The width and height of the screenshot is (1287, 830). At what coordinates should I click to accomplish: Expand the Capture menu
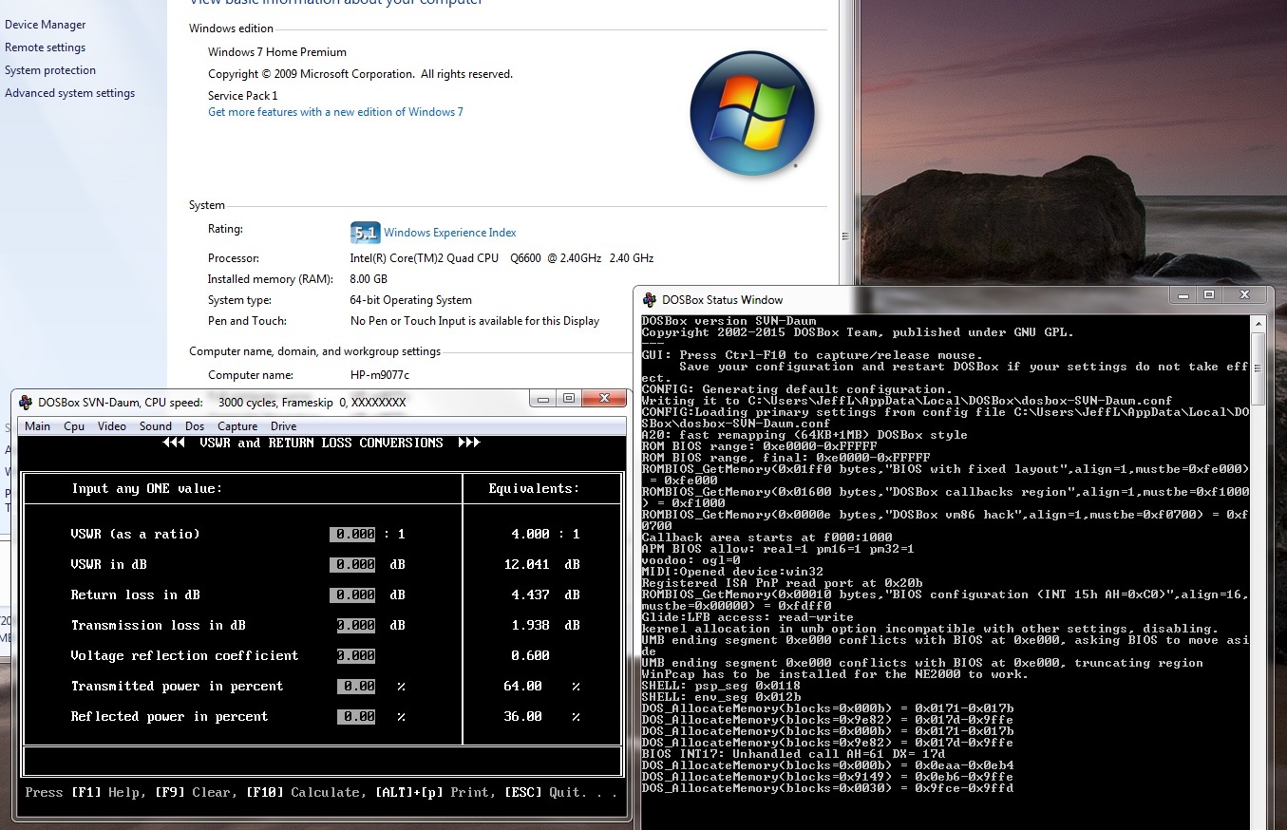click(237, 426)
